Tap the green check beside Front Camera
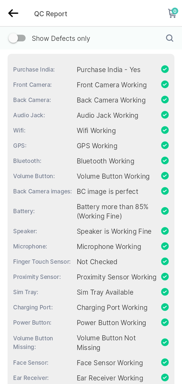 click(165, 84)
